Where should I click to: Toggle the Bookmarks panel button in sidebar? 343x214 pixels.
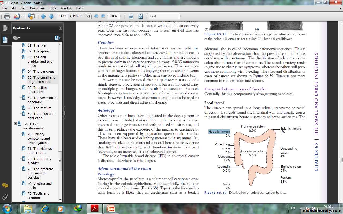(5, 40)
